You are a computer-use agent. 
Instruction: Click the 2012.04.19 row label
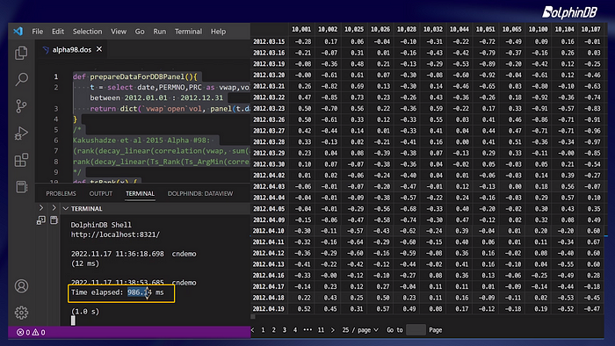pos(269,309)
